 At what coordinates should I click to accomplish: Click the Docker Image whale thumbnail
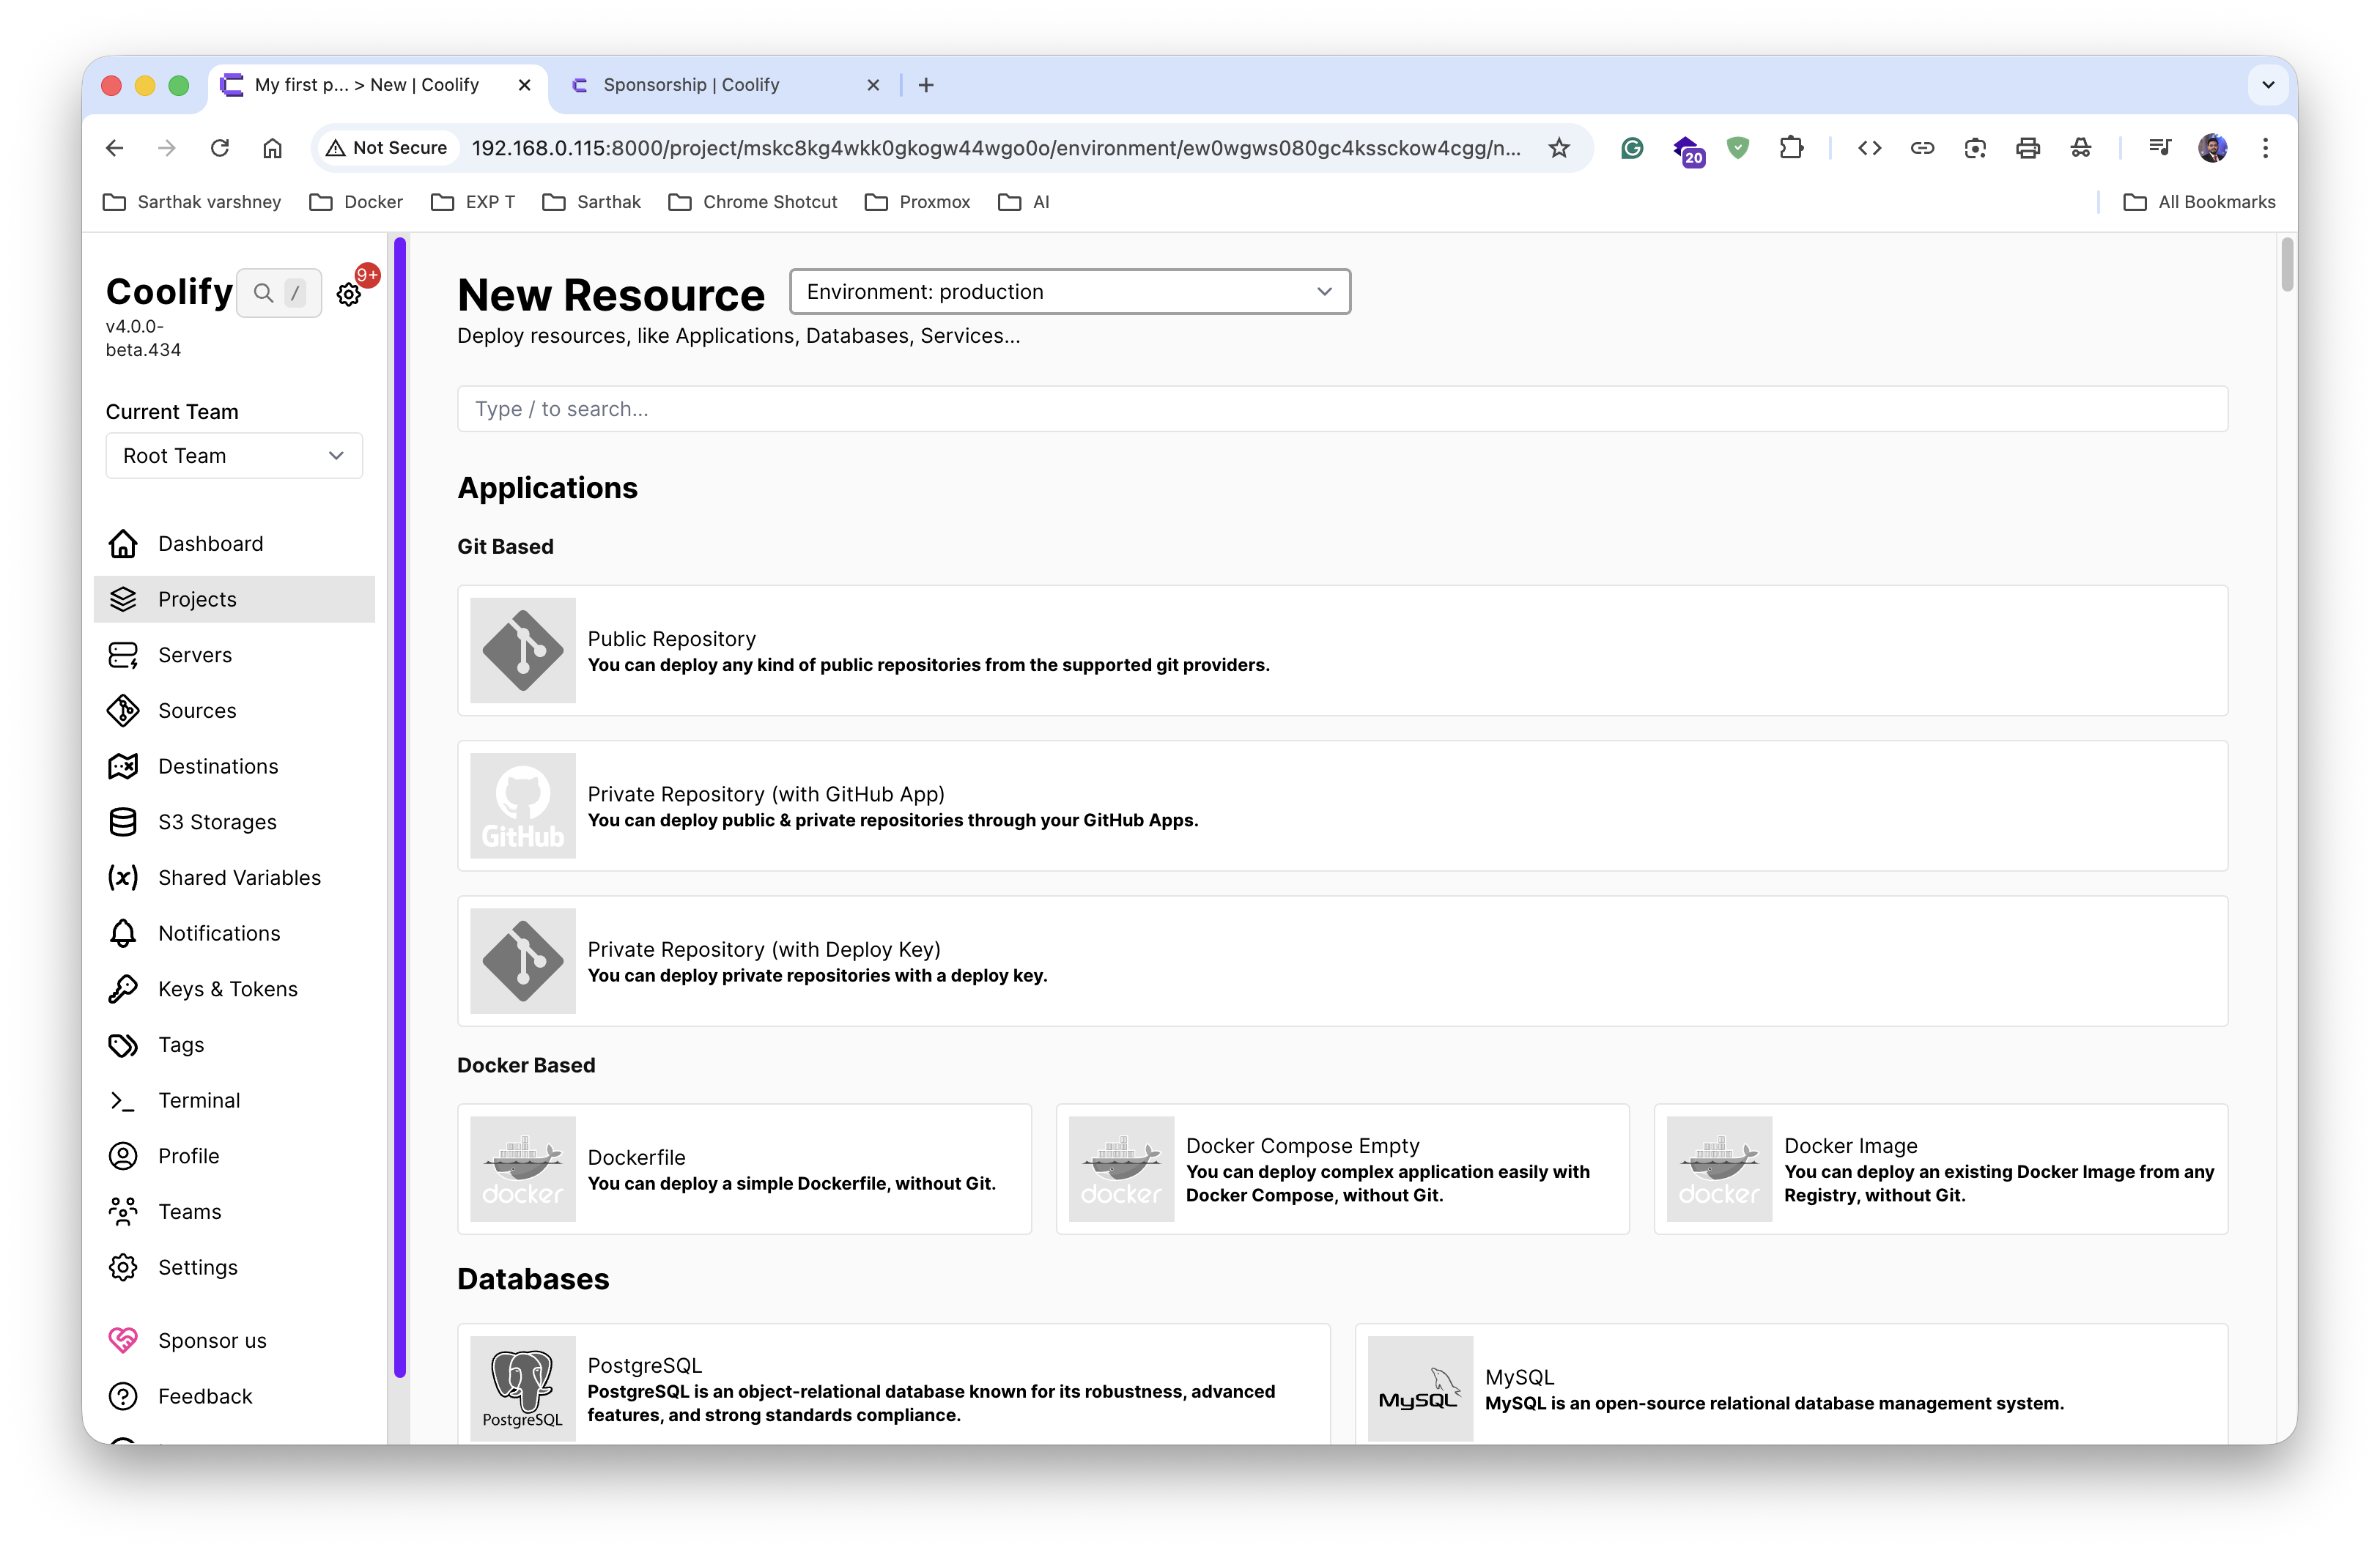[1718, 1168]
